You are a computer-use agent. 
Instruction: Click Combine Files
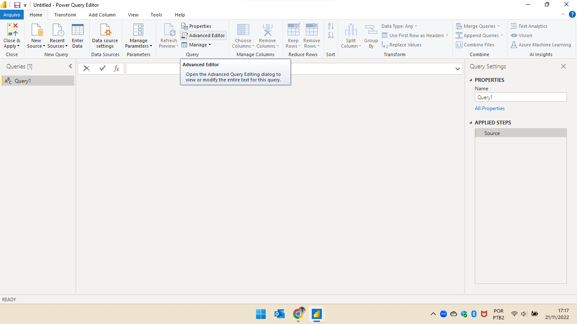click(x=475, y=45)
